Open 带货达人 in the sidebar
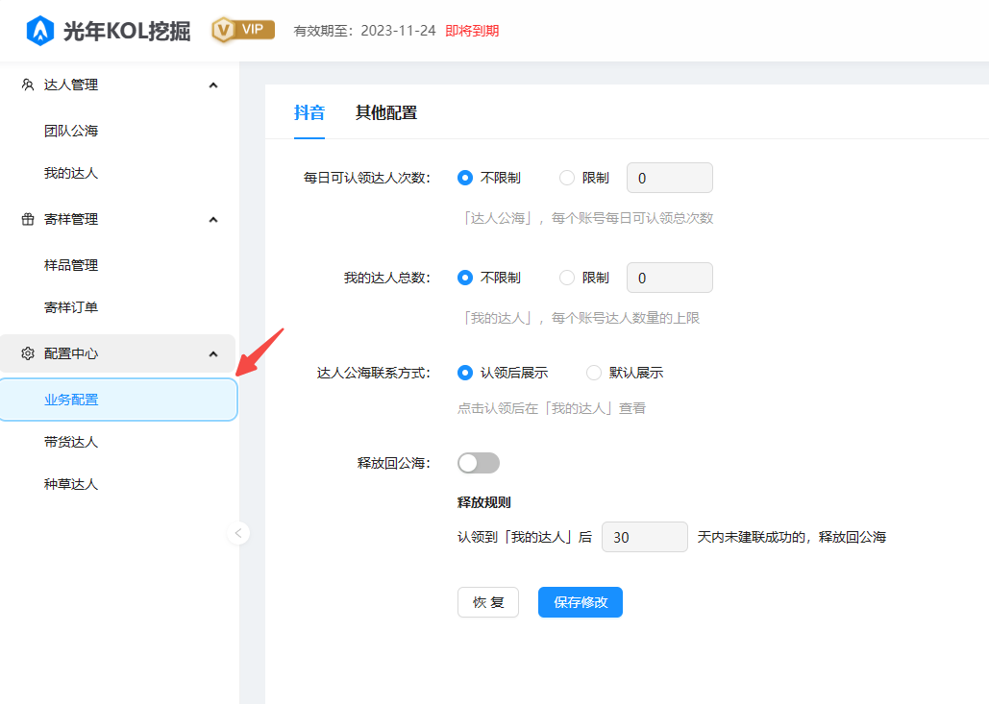The height and width of the screenshot is (704, 989). (71, 442)
